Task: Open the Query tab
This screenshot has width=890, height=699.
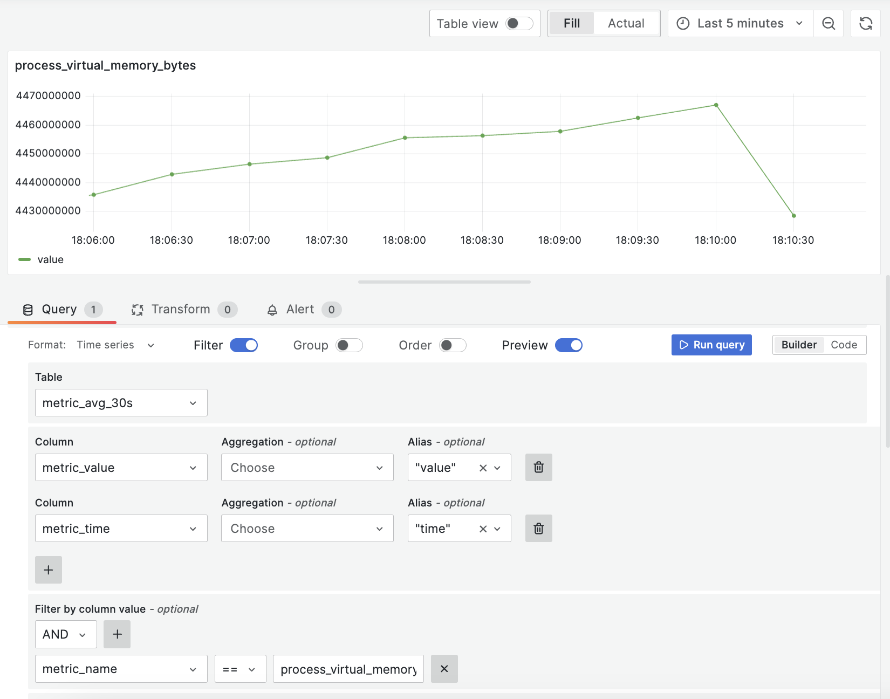Action: 62,309
